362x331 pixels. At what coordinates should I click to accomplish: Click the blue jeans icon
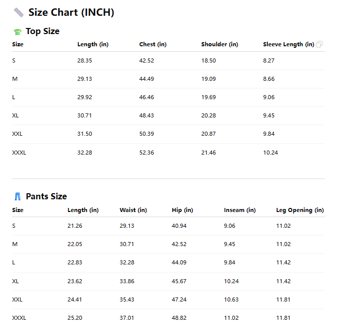18,196
